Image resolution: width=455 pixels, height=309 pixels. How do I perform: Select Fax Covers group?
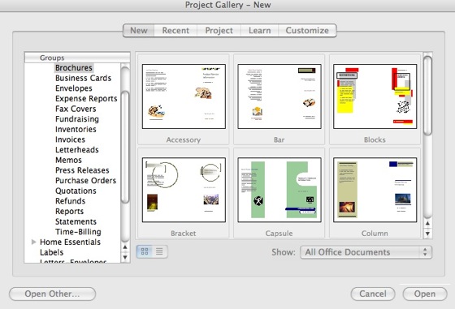(76, 109)
